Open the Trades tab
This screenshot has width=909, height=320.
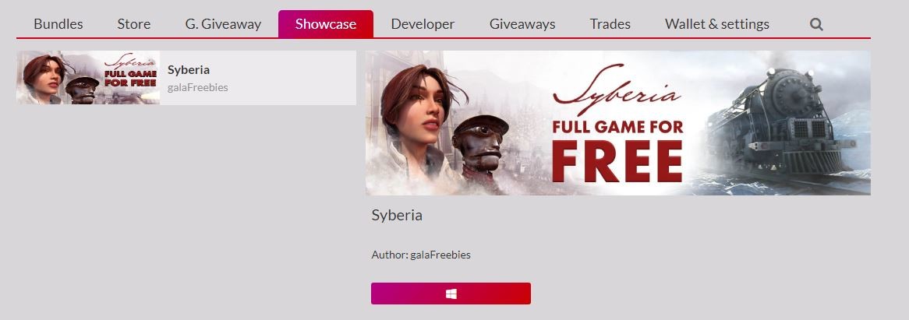pyautogui.click(x=610, y=24)
